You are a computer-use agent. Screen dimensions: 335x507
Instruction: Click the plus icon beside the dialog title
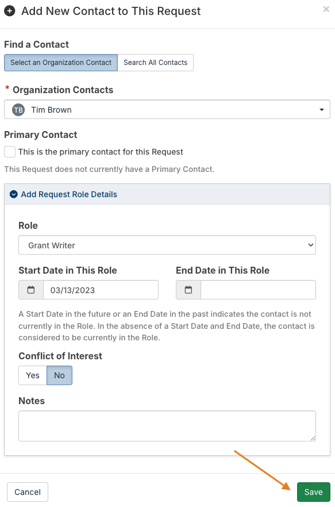point(10,11)
